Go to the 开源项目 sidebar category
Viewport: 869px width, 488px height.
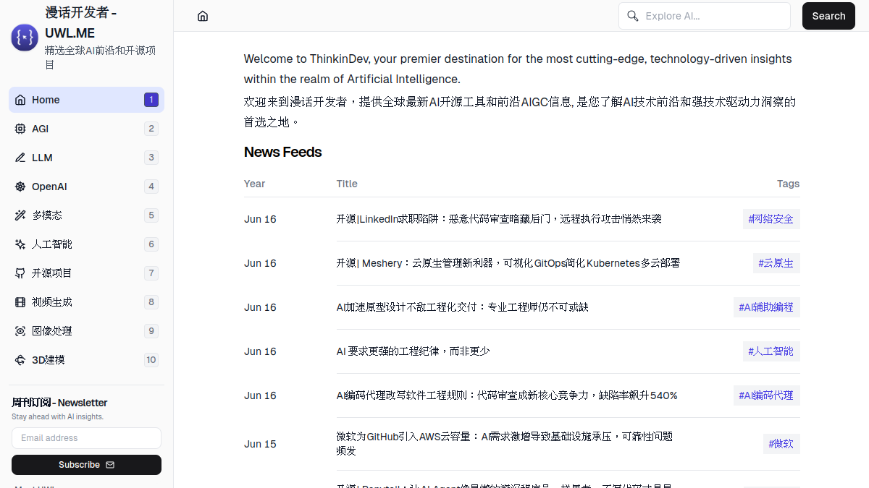tap(86, 273)
